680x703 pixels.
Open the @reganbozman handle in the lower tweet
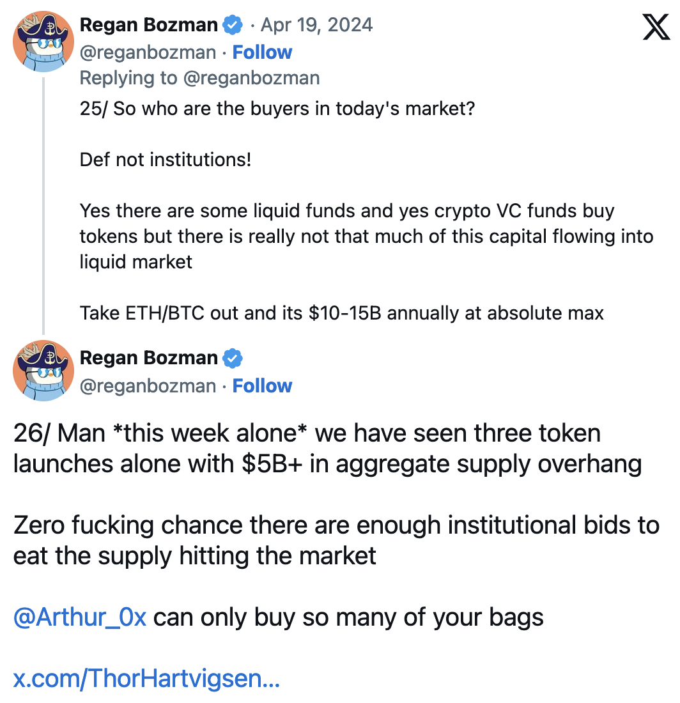pyautogui.click(x=148, y=386)
